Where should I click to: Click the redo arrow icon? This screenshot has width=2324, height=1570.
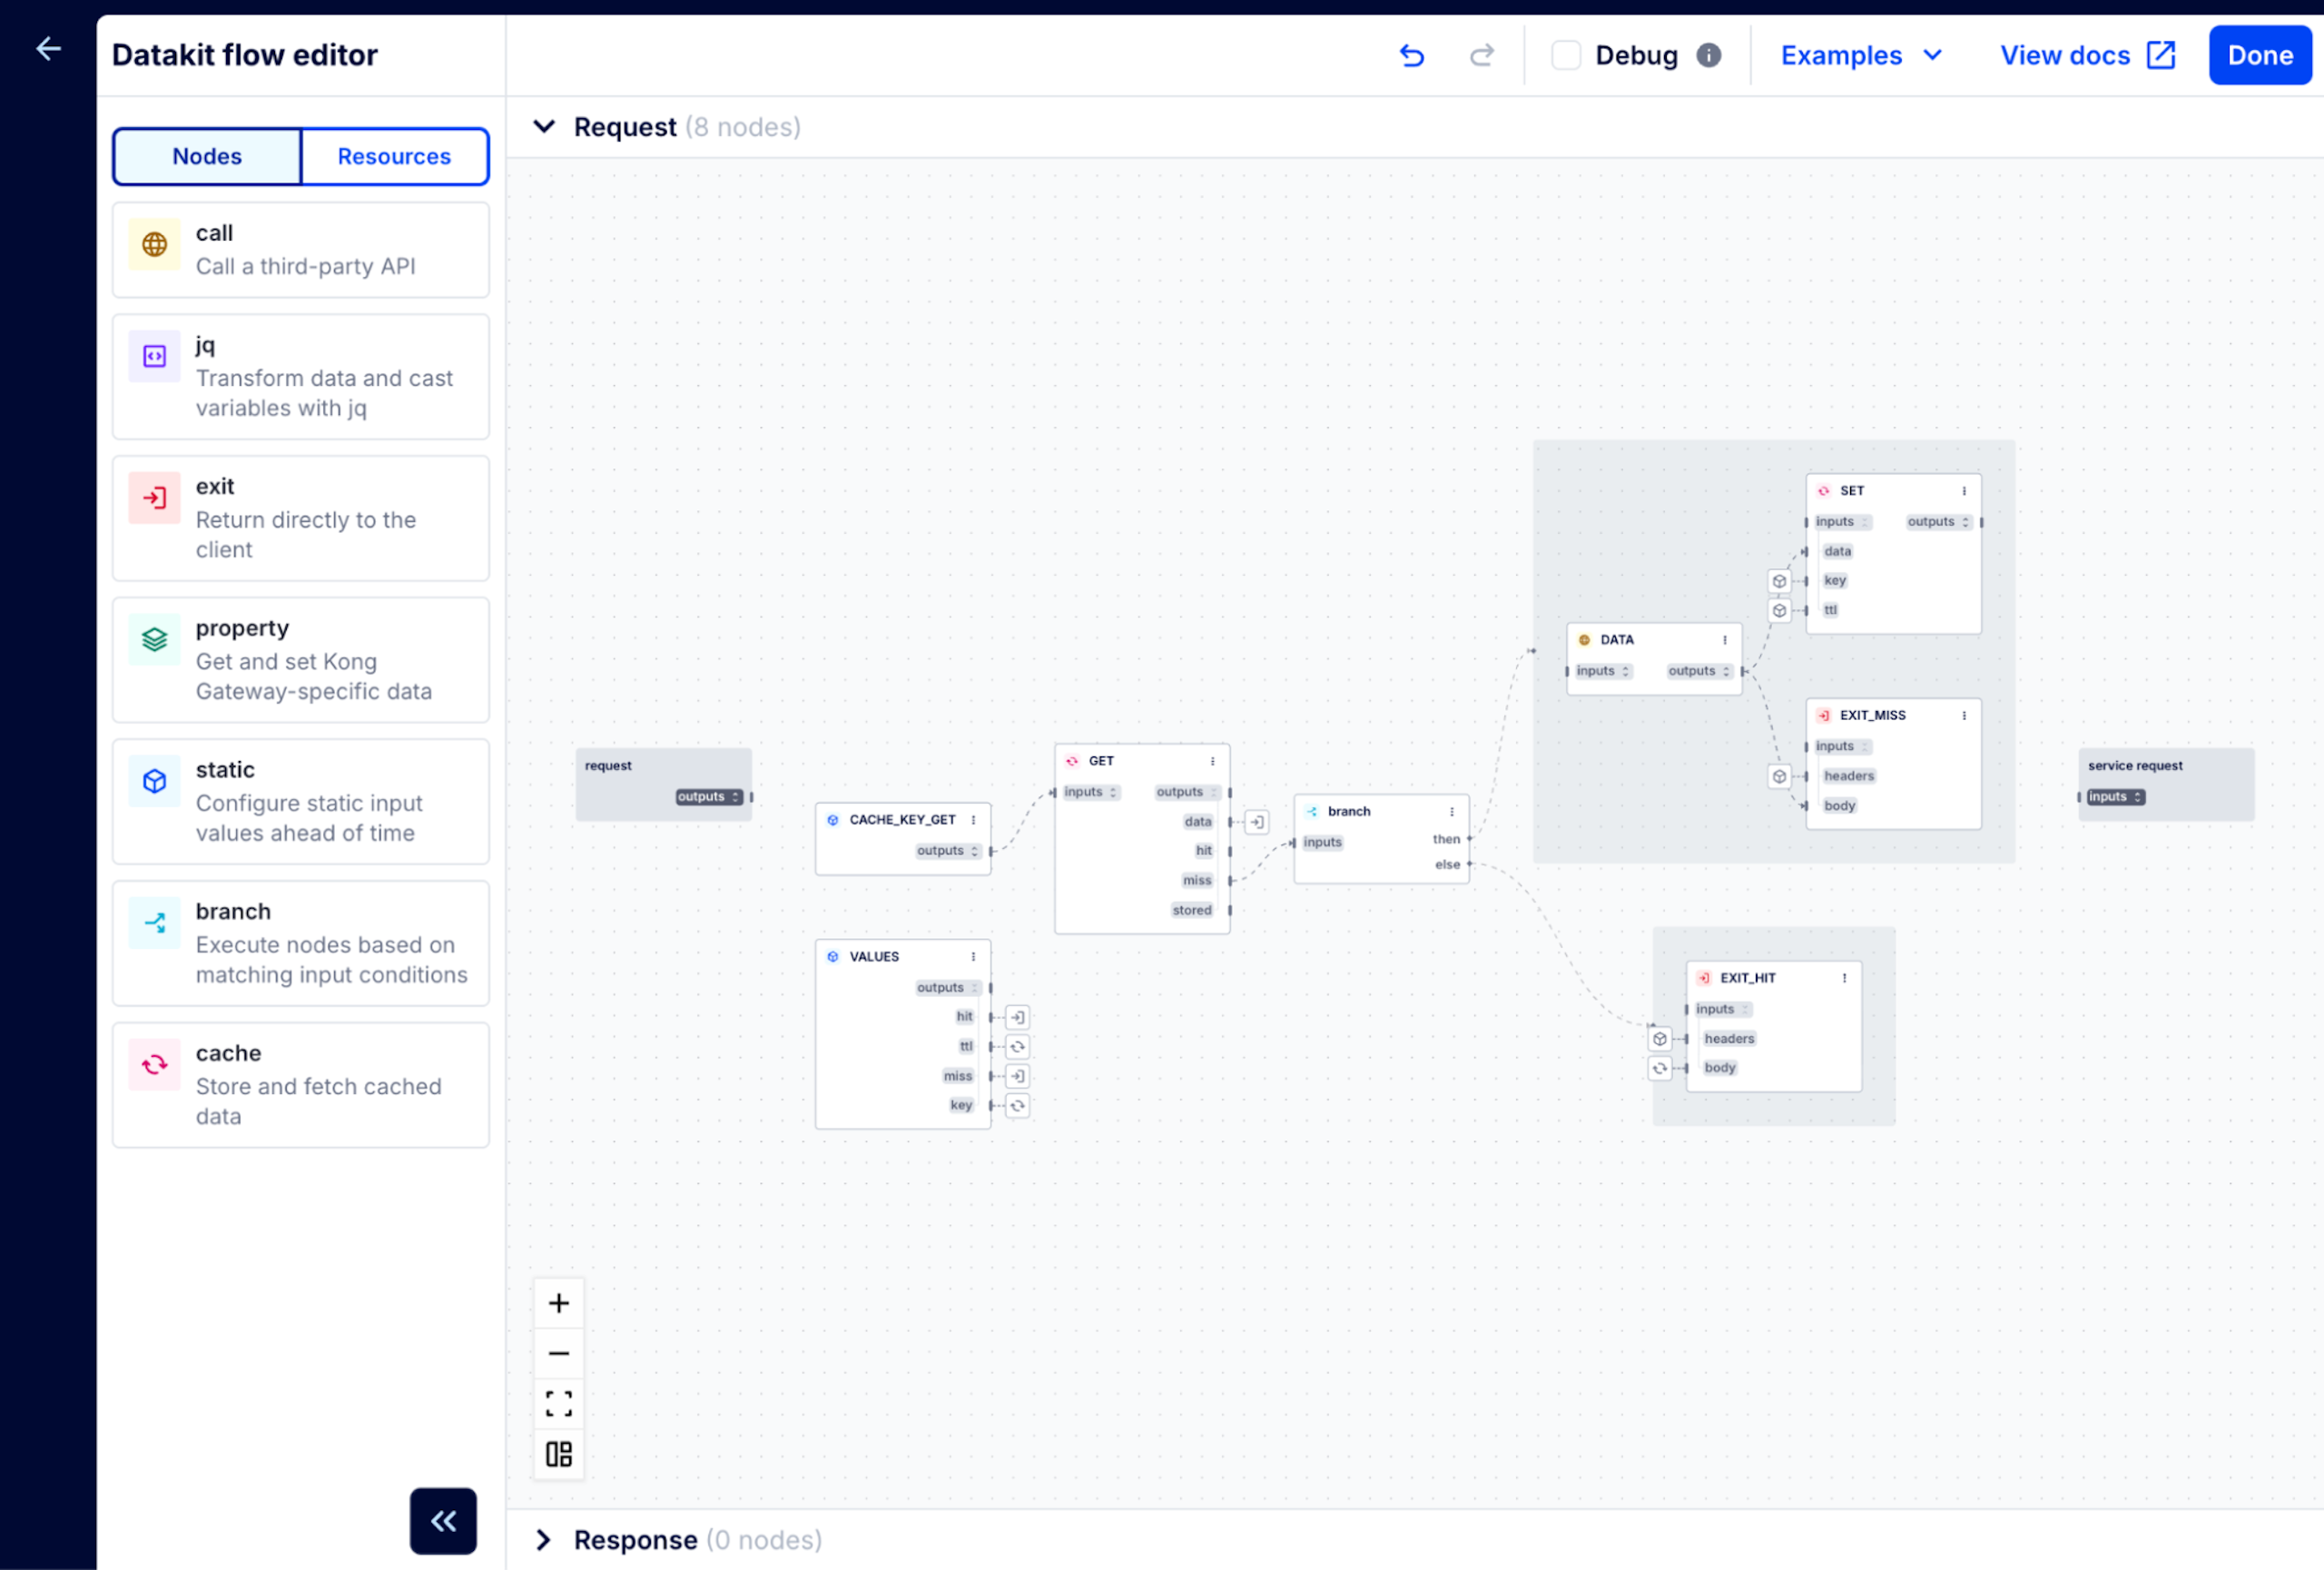[x=1481, y=56]
